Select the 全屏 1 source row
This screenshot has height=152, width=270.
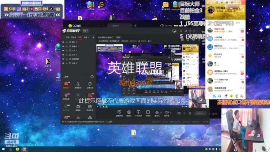(x=78, y=63)
